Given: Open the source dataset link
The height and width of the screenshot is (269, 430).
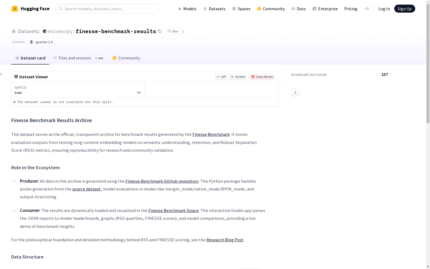Looking at the screenshot, I should pyautogui.click(x=87, y=189).
